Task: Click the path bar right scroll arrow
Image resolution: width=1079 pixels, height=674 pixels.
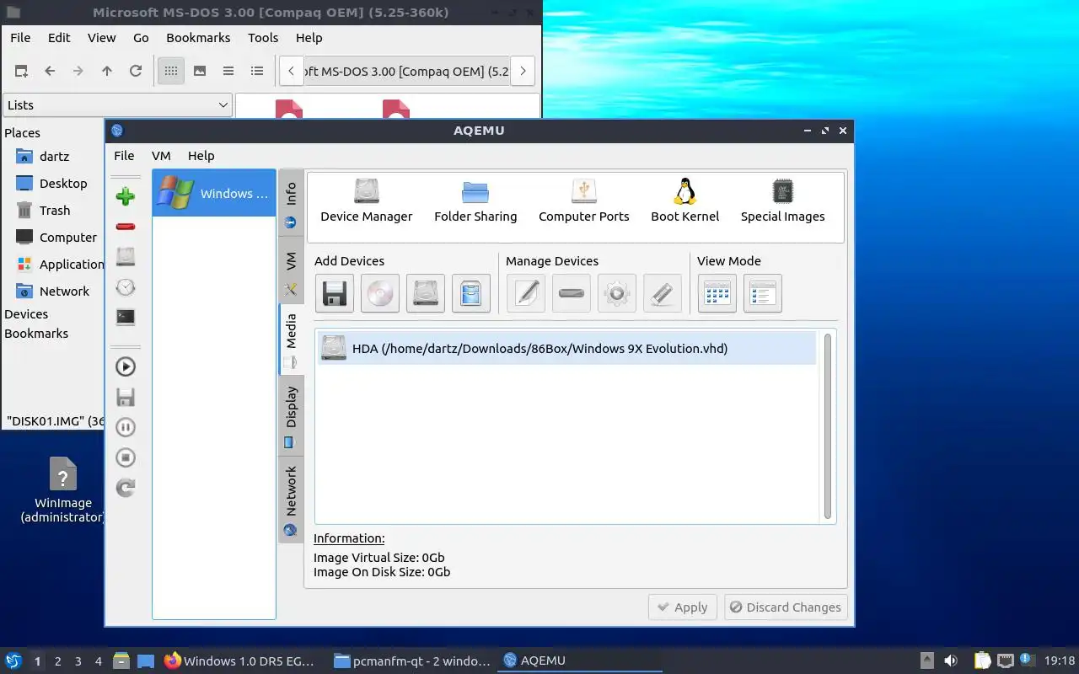Action: point(523,72)
